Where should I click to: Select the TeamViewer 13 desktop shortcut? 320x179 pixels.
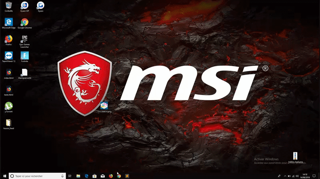coord(8,57)
